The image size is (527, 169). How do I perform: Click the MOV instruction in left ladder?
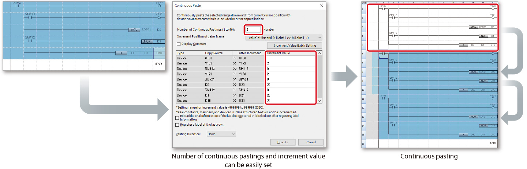coord(135,30)
